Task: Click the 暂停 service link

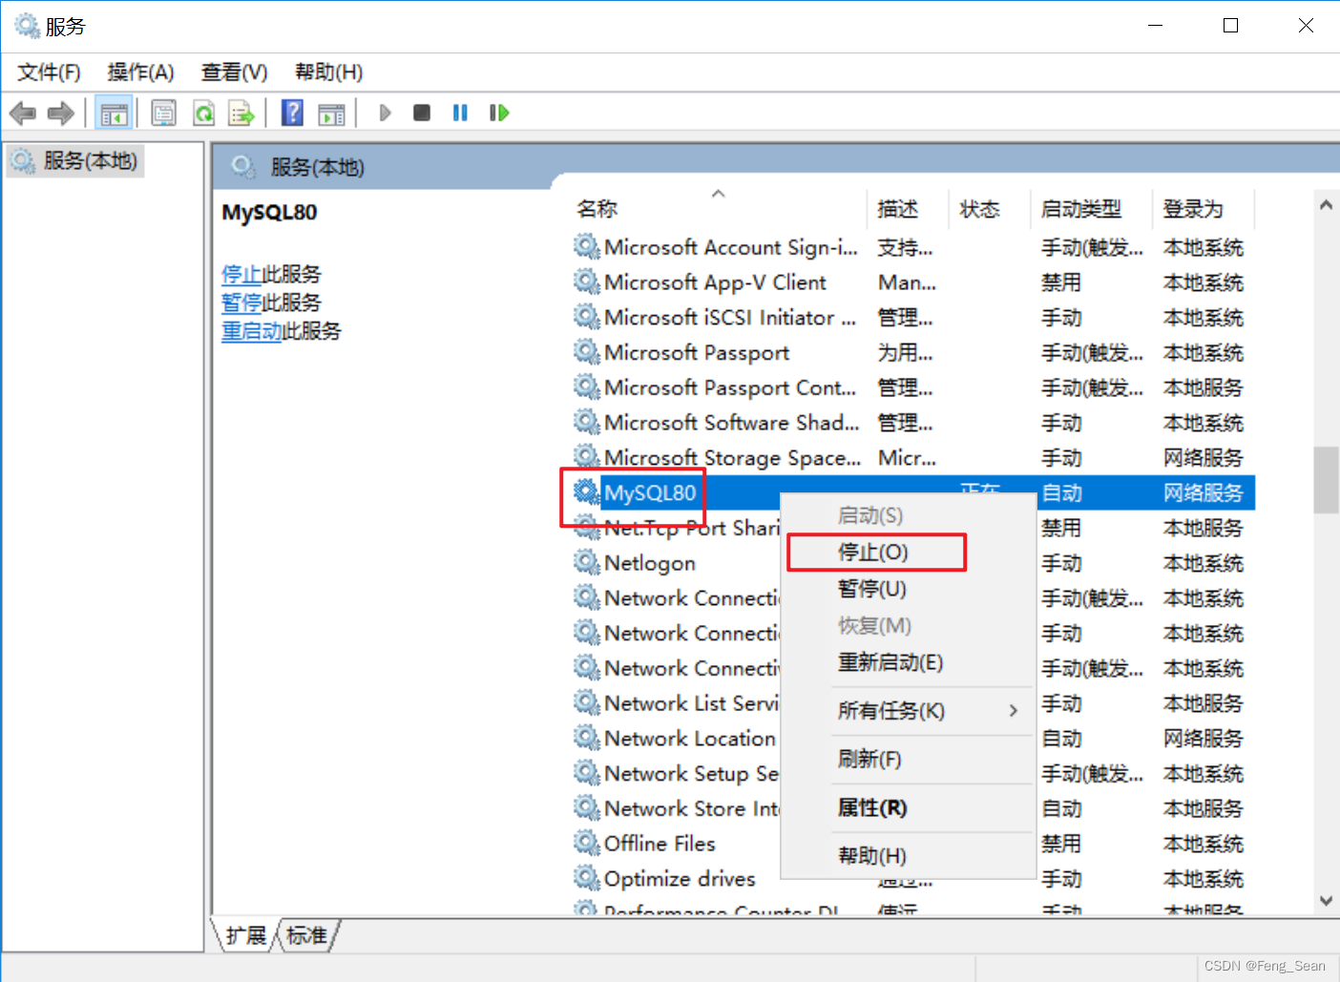Action: click(x=241, y=303)
